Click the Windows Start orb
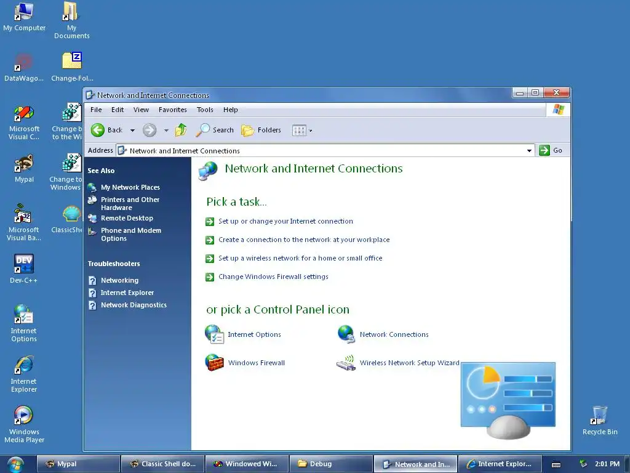 [x=15, y=464]
